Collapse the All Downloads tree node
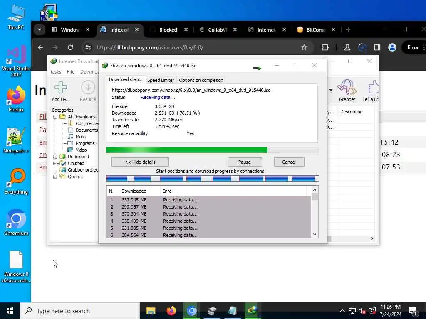This screenshot has width=426, height=319. coord(55,117)
